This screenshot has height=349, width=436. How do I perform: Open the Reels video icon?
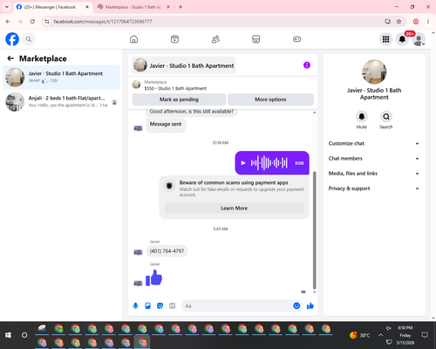click(174, 39)
